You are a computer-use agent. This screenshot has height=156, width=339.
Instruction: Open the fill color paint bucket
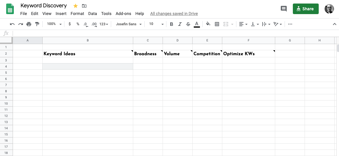pyautogui.click(x=208, y=24)
